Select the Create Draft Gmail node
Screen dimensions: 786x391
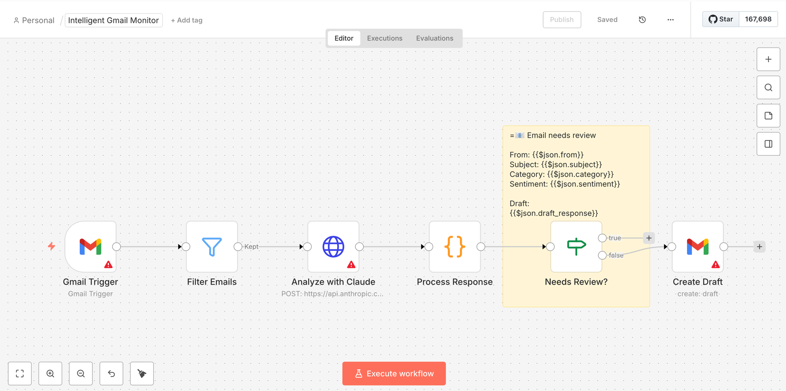point(698,247)
